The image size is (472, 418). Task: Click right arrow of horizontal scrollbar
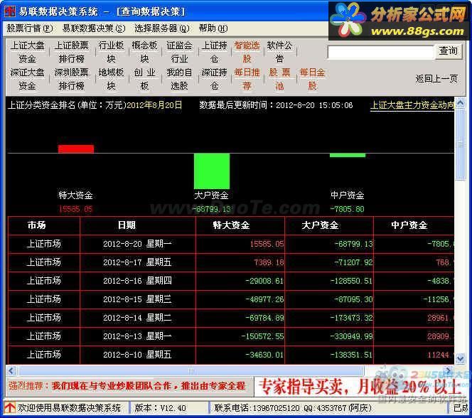pos(449,370)
